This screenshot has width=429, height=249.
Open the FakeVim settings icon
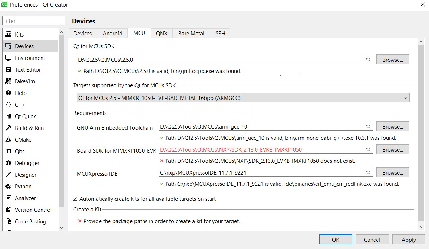[x=8, y=81]
